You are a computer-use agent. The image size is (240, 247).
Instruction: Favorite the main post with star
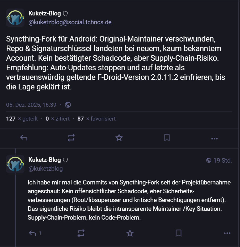(119, 138)
